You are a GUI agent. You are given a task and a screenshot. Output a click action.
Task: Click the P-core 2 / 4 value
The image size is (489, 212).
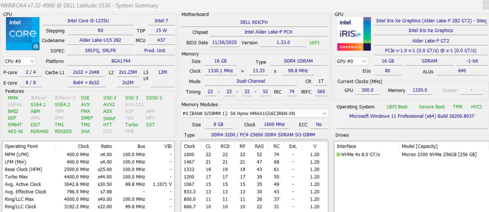(x=31, y=72)
